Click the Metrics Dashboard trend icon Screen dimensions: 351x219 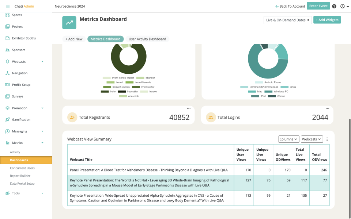tap(69, 23)
